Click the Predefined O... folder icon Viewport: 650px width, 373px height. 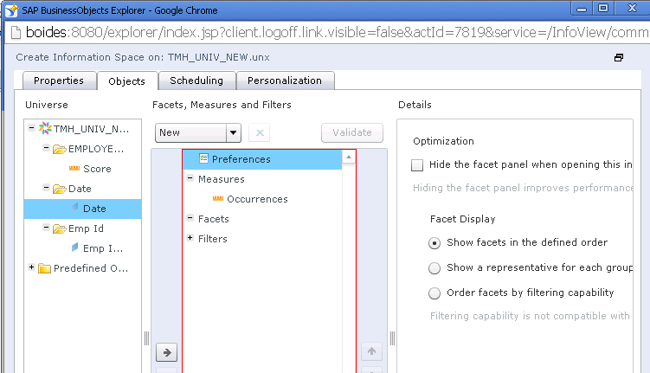click(x=44, y=268)
